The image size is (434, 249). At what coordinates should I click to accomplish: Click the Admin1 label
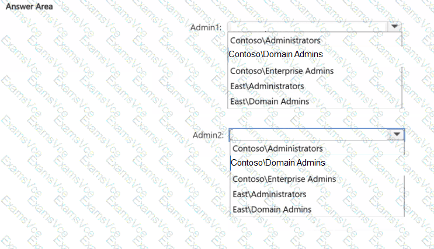[206, 27]
